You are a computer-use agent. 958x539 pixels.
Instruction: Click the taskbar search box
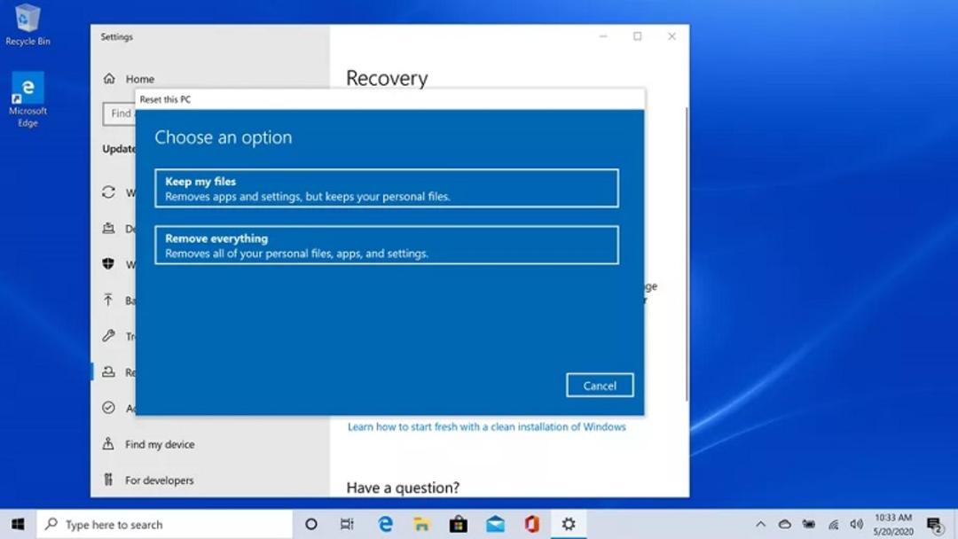[165, 524]
